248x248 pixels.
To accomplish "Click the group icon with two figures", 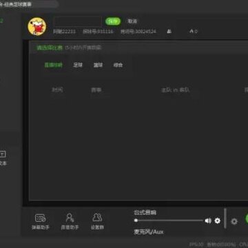I will pos(97,217).
